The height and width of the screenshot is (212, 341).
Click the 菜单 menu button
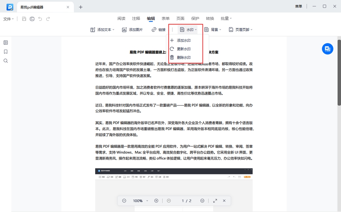(299, 6)
